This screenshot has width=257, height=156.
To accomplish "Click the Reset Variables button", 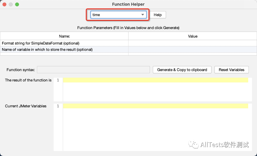I will (231, 70).
